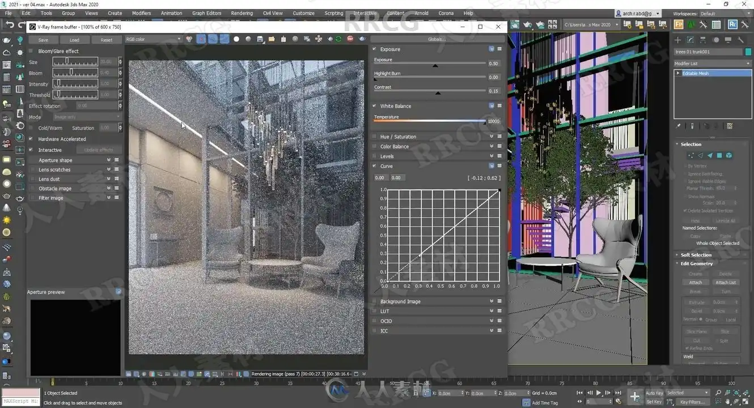Open the Modify tab in command panel
Image resolution: width=754 pixels, height=408 pixels.
tap(690, 40)
